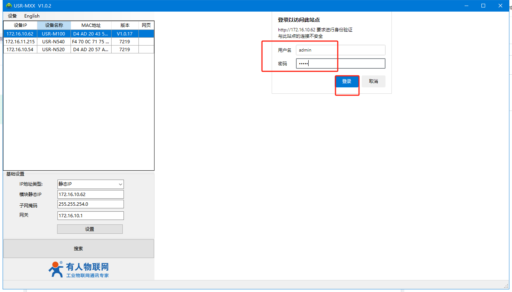
Task: Click the 取消 button
Action: 373,81
